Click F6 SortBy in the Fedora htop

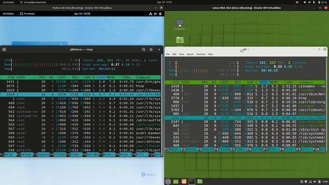point(90,154)
